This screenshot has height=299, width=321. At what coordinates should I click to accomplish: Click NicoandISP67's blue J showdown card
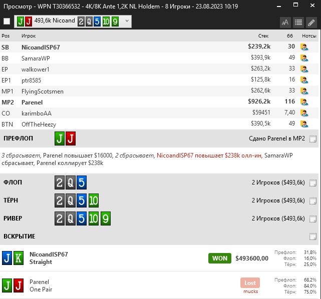coord(7,258)
